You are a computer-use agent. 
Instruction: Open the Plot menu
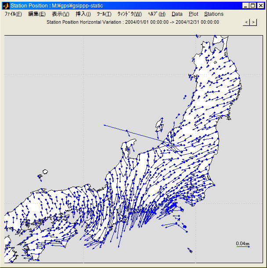point(193,14)
